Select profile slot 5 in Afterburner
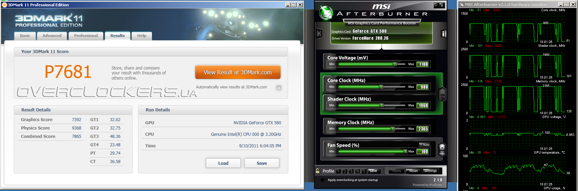This screenshot has width=578, height=191. click(x=364, y=171)
